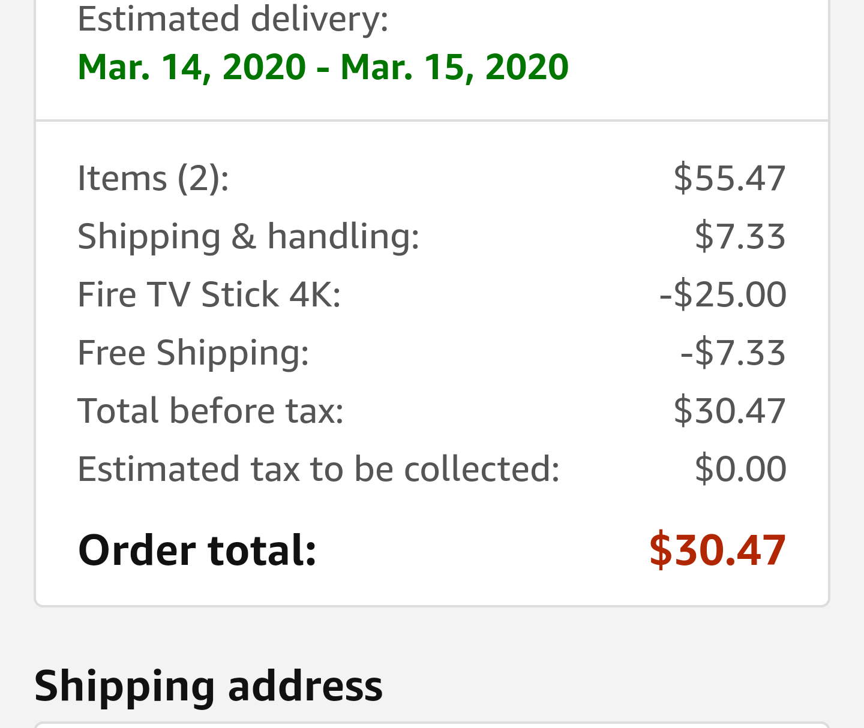Tap the Total before tax label

pyautogui.click(x=211, y=411)
